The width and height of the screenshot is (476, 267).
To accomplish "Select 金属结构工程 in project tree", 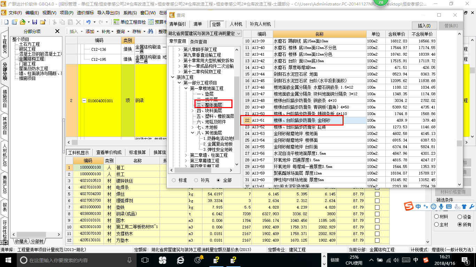I will pyautogui.click(x=31, y=59).
